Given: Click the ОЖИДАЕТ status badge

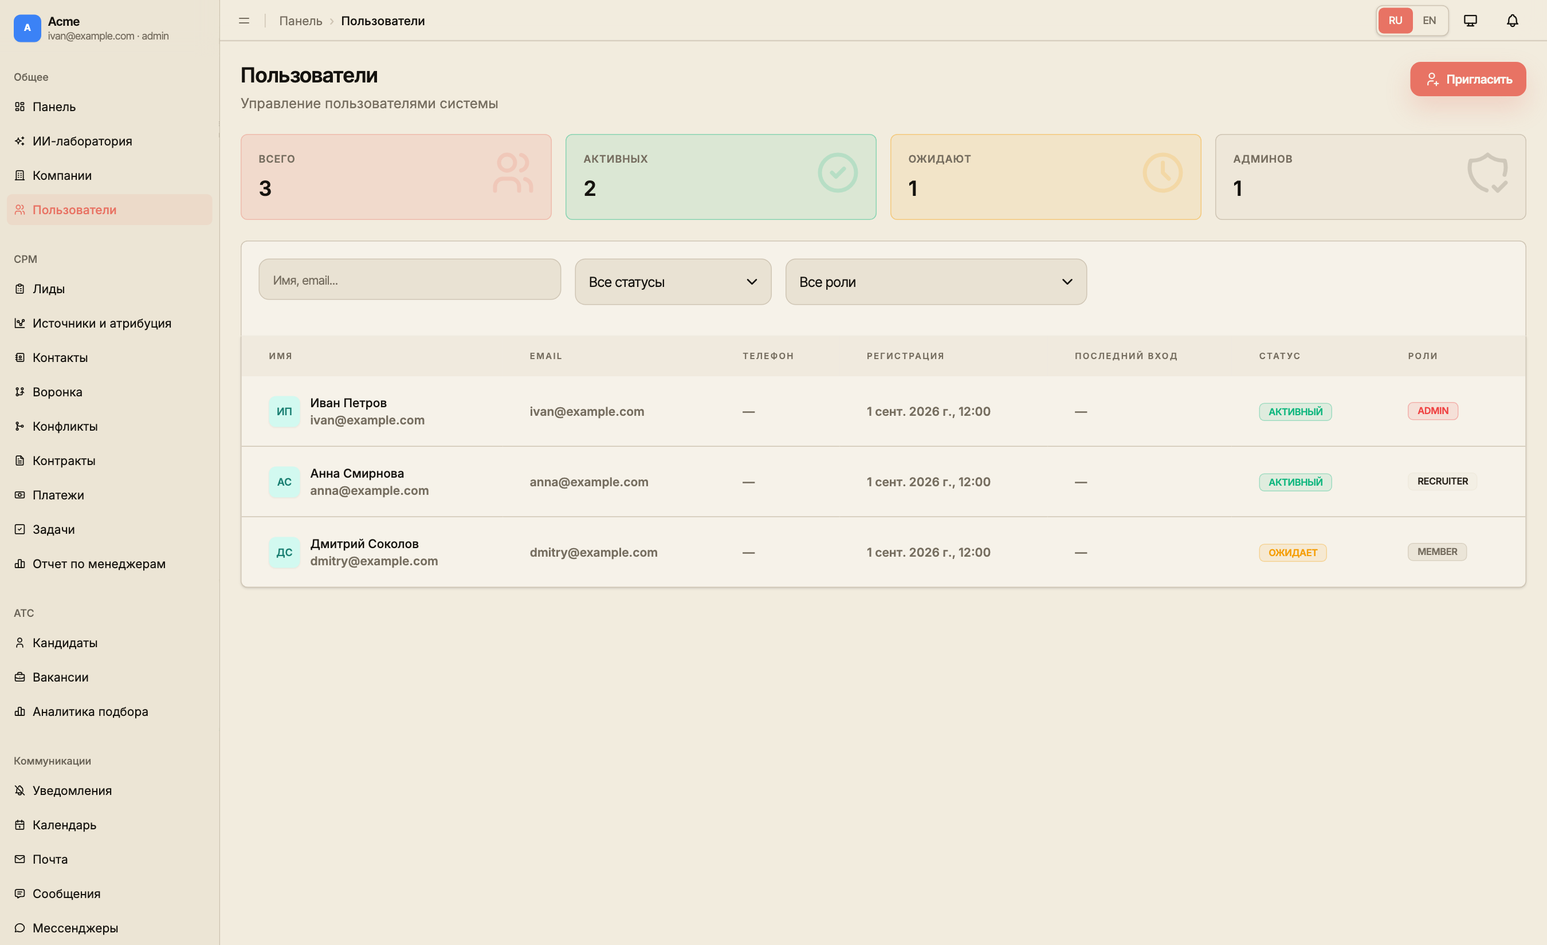Looking at the screenshot, I should pyautogui.click(x=1292, y=552).
